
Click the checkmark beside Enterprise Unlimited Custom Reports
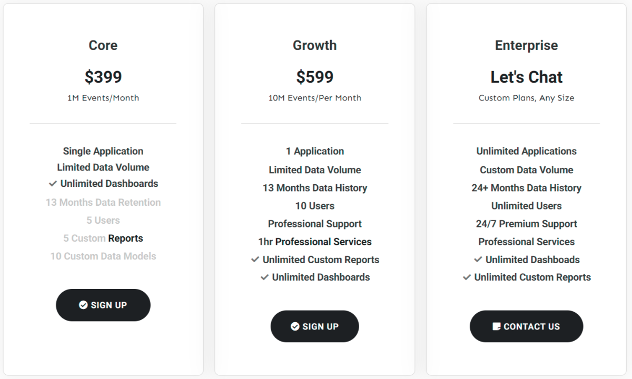point(467,277)
